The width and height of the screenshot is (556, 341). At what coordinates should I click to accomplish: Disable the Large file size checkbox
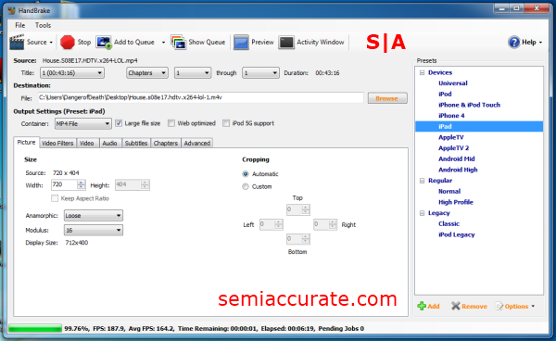point(119,123)
